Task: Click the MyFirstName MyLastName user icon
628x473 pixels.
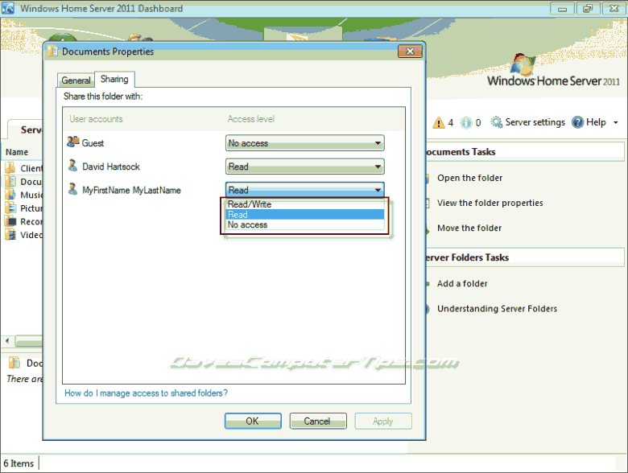Action: pos(73,189)
